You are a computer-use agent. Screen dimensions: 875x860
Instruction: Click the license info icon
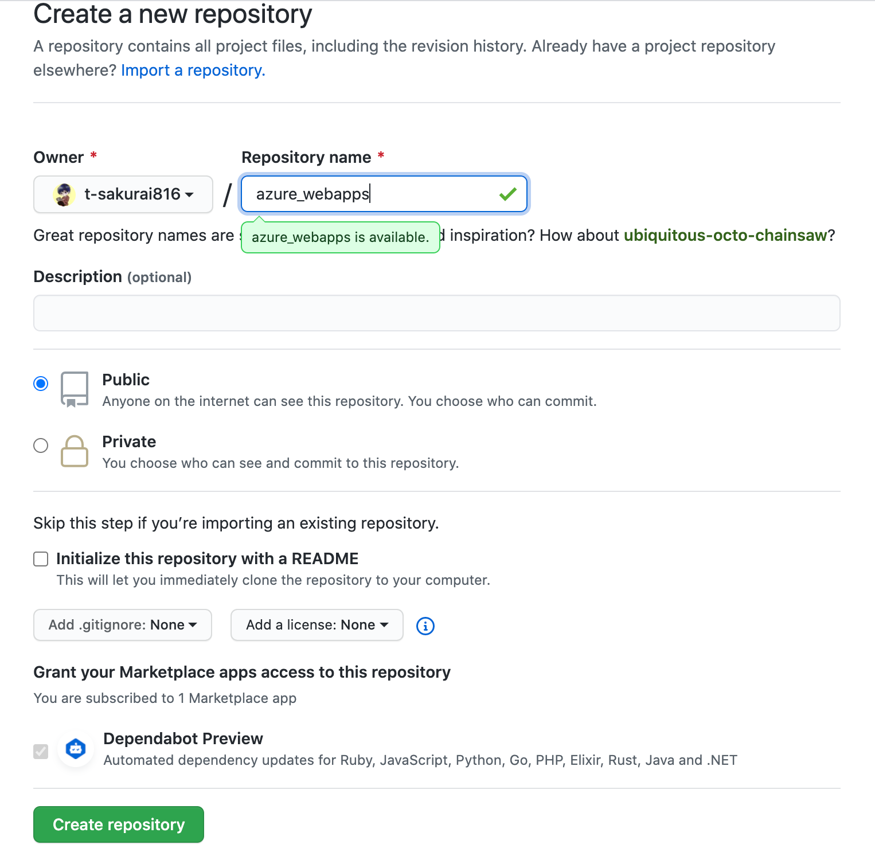425,626
